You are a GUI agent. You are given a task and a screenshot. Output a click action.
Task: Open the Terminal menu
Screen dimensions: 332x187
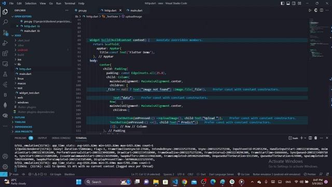point(70,3)
